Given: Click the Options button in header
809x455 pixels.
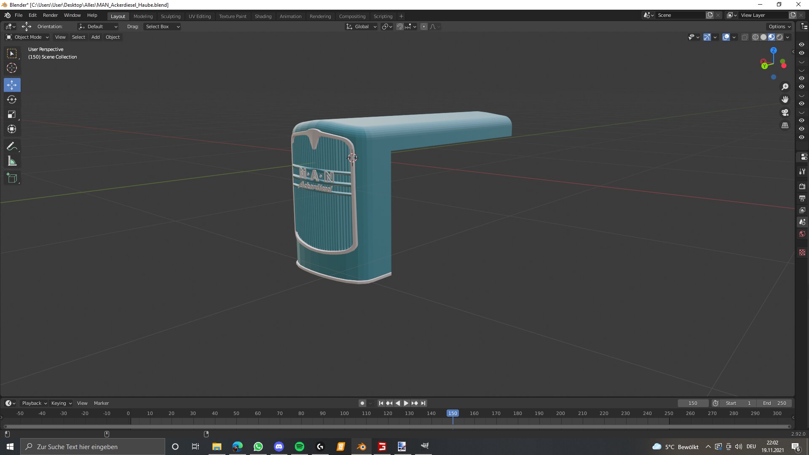Looking at the screenshot, I should tap(779, 27).
